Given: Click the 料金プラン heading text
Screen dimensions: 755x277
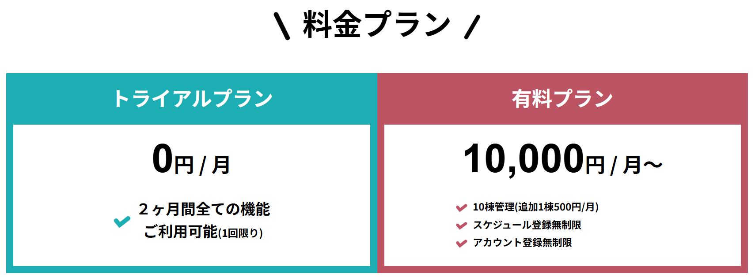Looking at the screenshot, I should [x=376, y=25].
